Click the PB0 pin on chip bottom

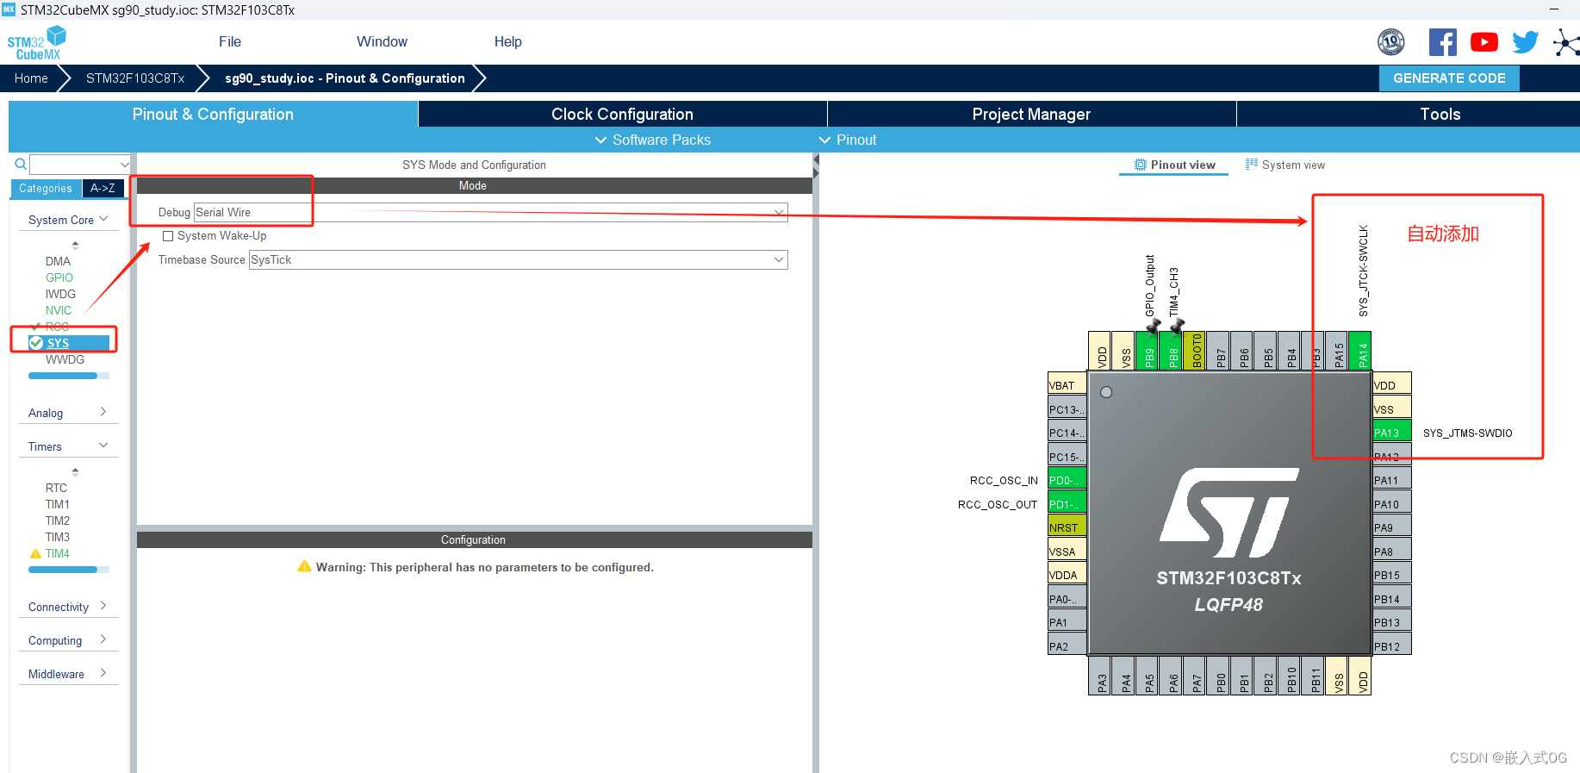[1219, 676]
